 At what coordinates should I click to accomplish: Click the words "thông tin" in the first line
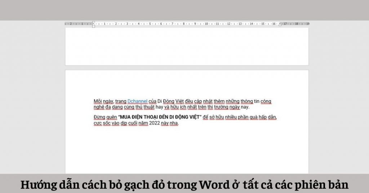tap(250, 102)
